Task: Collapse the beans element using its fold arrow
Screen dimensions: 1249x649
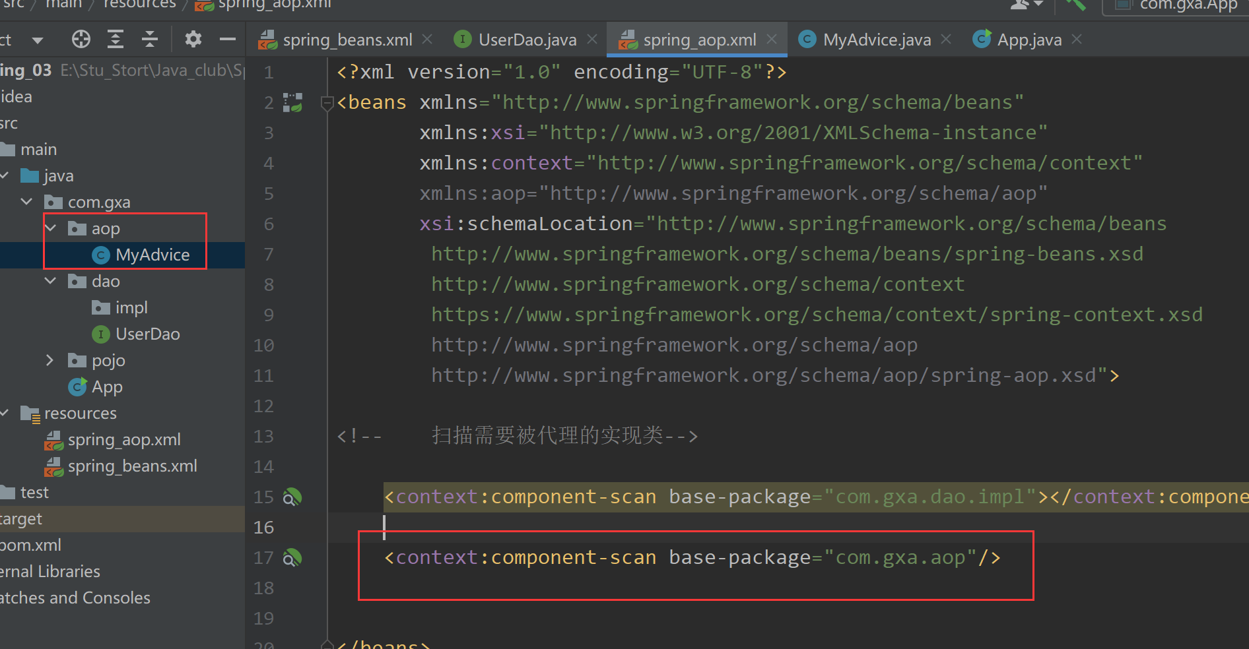Action: (x=326, y=102)
